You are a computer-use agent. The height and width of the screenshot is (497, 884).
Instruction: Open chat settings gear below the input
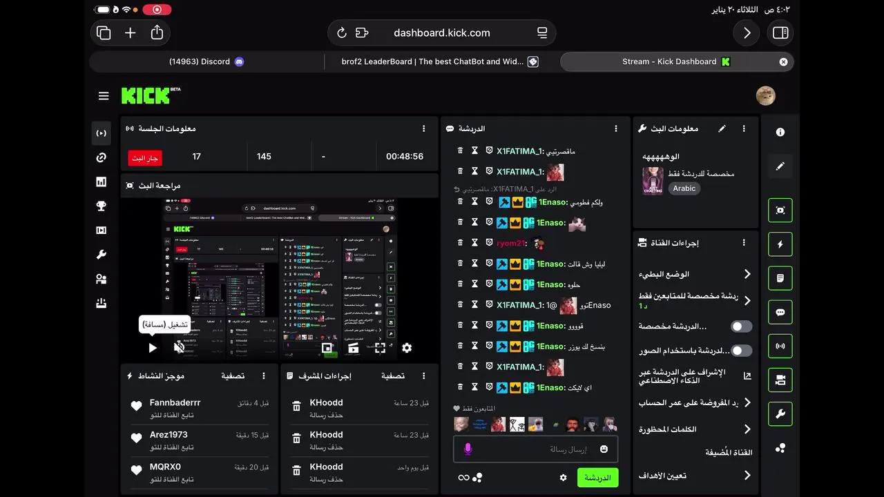tap(563, 478)
